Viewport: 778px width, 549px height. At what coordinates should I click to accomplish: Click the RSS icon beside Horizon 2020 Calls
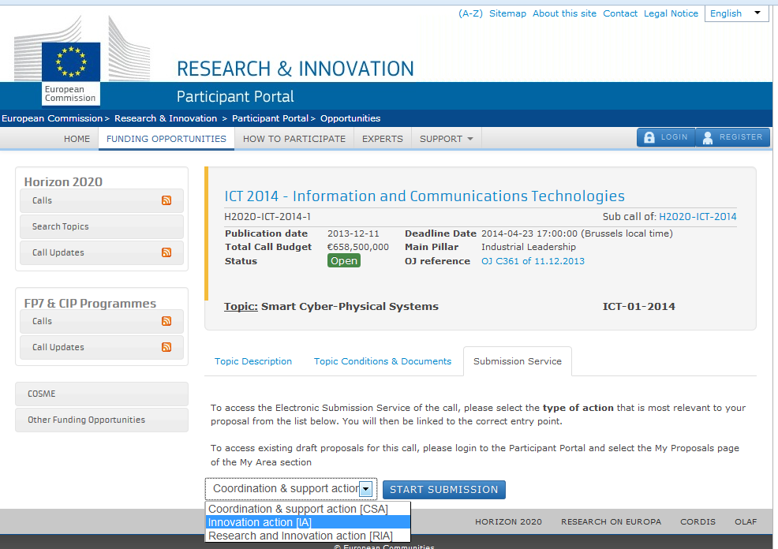(x=166, y=200)
